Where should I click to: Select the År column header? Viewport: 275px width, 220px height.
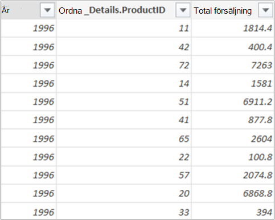point(28,10)
